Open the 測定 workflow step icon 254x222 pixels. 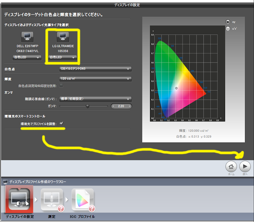[x=52, y=200]
